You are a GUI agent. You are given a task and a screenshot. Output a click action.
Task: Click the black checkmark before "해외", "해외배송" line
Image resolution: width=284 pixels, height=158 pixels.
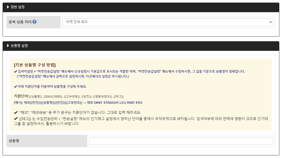coord(16,113)
